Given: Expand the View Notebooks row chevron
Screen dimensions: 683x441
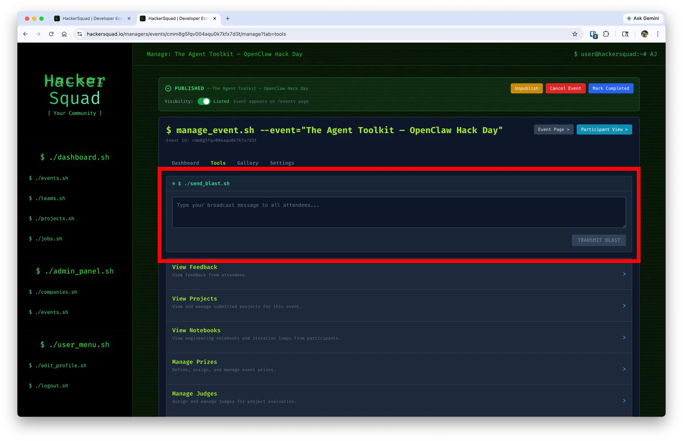Looking at the screenshot, I should coord(624,338).
